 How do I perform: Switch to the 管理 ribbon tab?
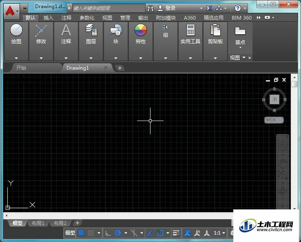pos(125,18)
